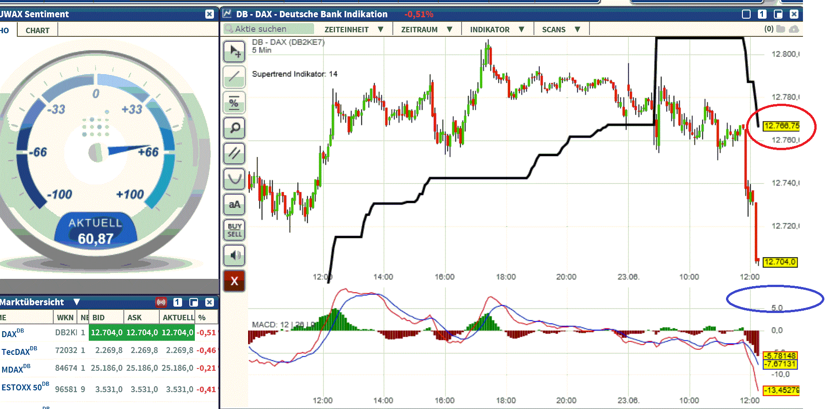Click the red X delete drawings button

[234, 281]
